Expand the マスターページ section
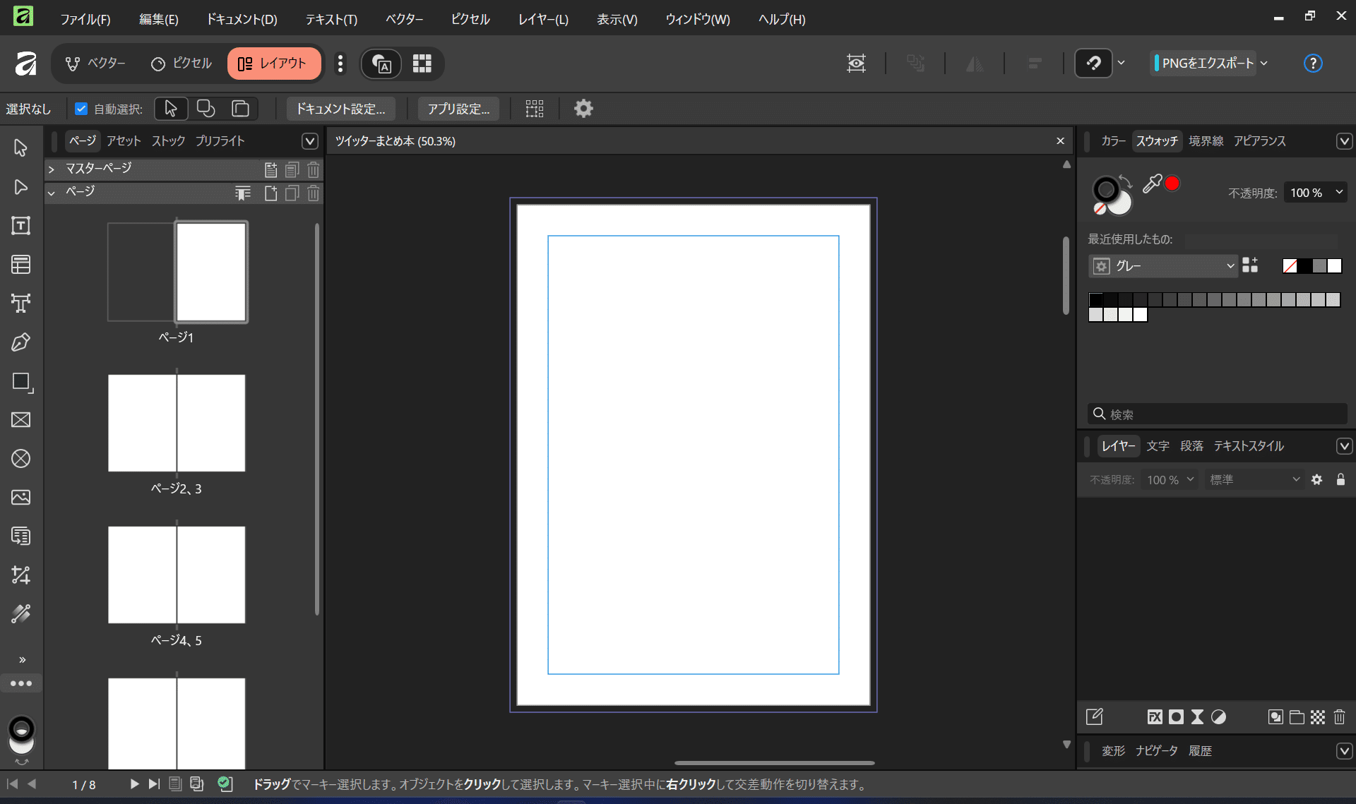This screenshot has width=1356, height=804. [51, 169]
